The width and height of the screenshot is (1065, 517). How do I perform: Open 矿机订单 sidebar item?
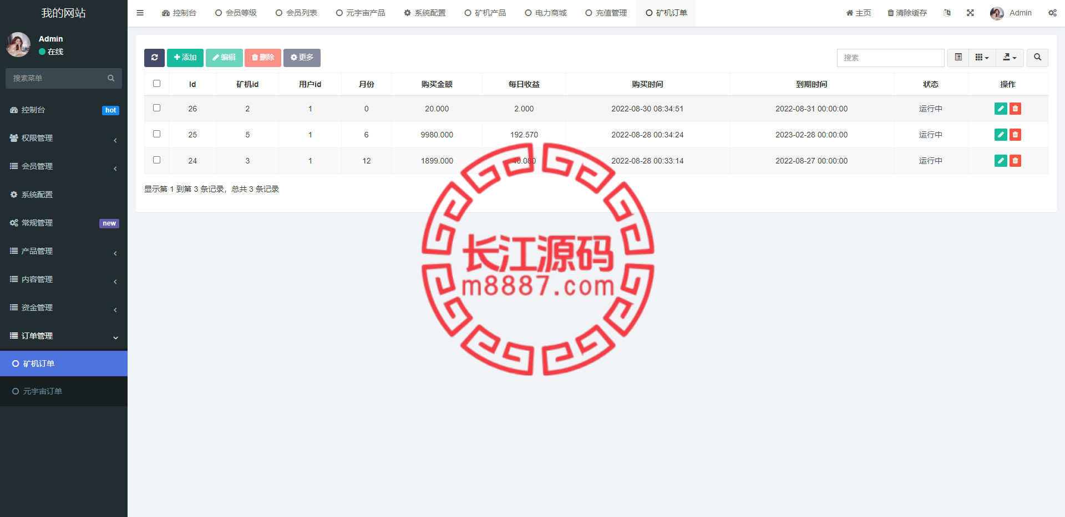pyautogui.click(x=64, y=364)
